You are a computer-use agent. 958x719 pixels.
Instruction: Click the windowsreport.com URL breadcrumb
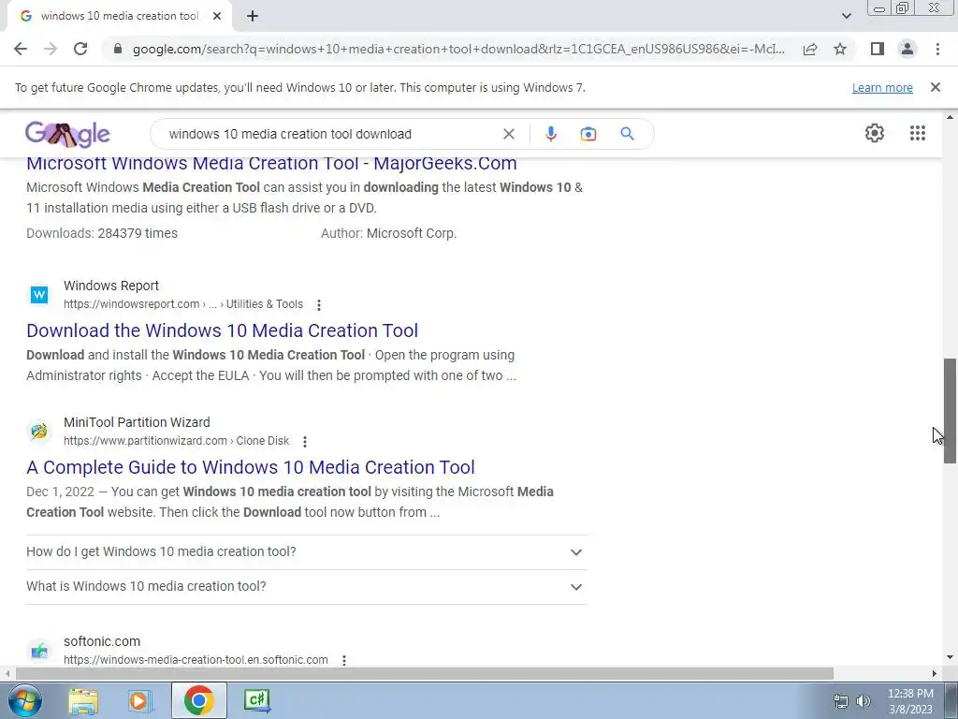183,304
